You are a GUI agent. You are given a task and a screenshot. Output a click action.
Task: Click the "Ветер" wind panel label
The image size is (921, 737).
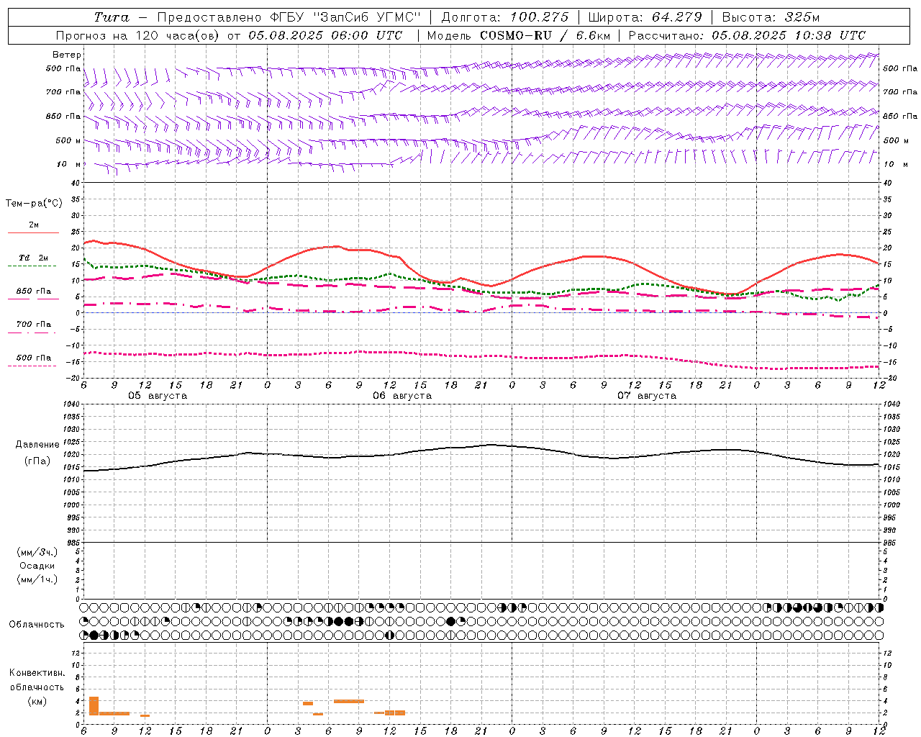[67, 55]
